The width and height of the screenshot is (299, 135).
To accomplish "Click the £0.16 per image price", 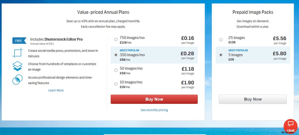I will [x=187, y=38].
